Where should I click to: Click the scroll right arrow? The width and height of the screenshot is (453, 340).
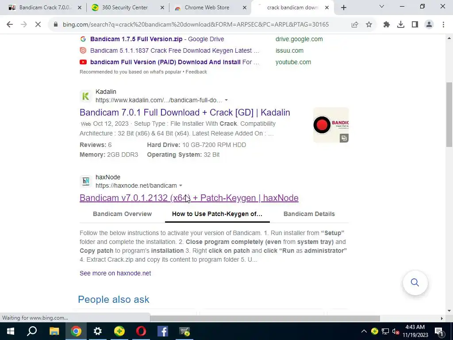(x=442, y=318)
